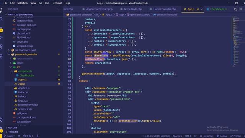Viewport: 245px width, 138px height.
Task: Open Explorer views and more actions ellipsis
Action: point(59,9)
